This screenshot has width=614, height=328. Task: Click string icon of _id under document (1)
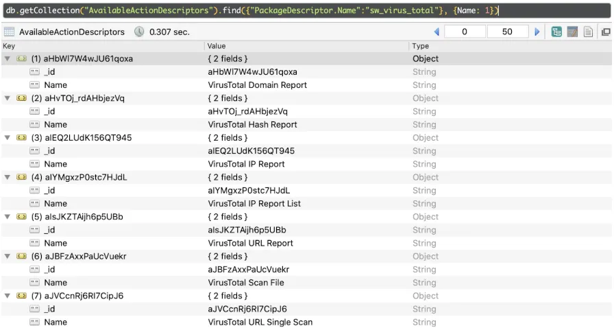[34, 72]
